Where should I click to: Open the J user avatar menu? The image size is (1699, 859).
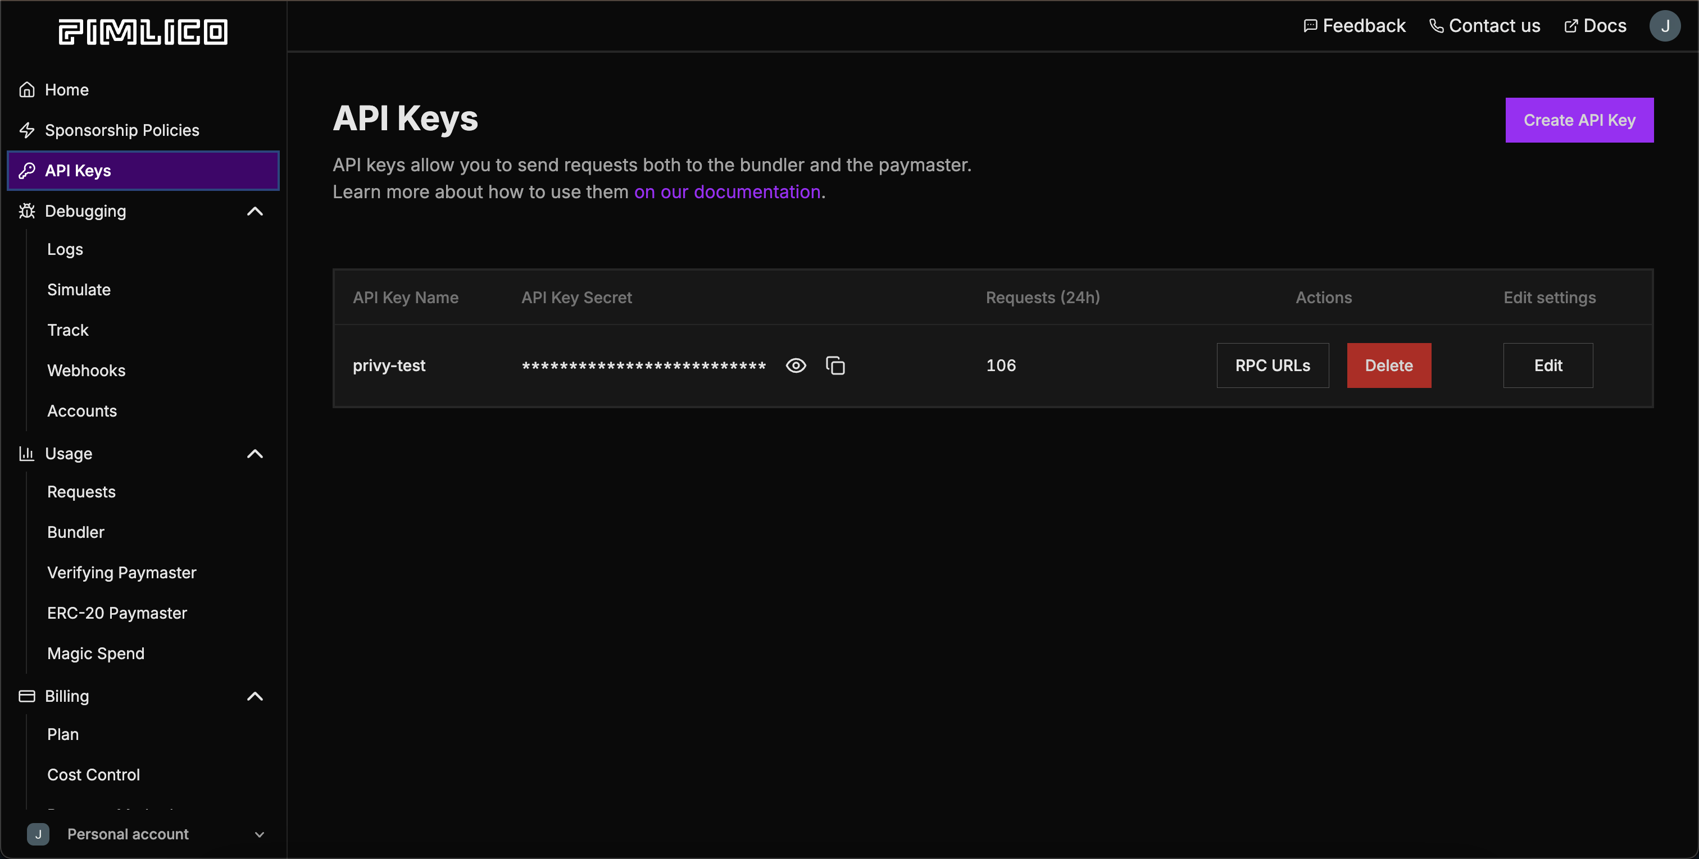(1665, 26)
